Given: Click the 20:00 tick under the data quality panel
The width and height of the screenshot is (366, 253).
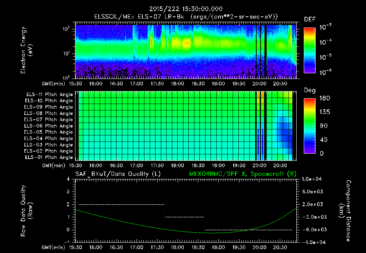Looking at the screenshot, I should pos(259,247).
